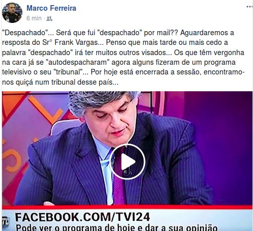Play the video with the circular play button
The height and width of the screenshot is (231, 253).
coord(127,162)
